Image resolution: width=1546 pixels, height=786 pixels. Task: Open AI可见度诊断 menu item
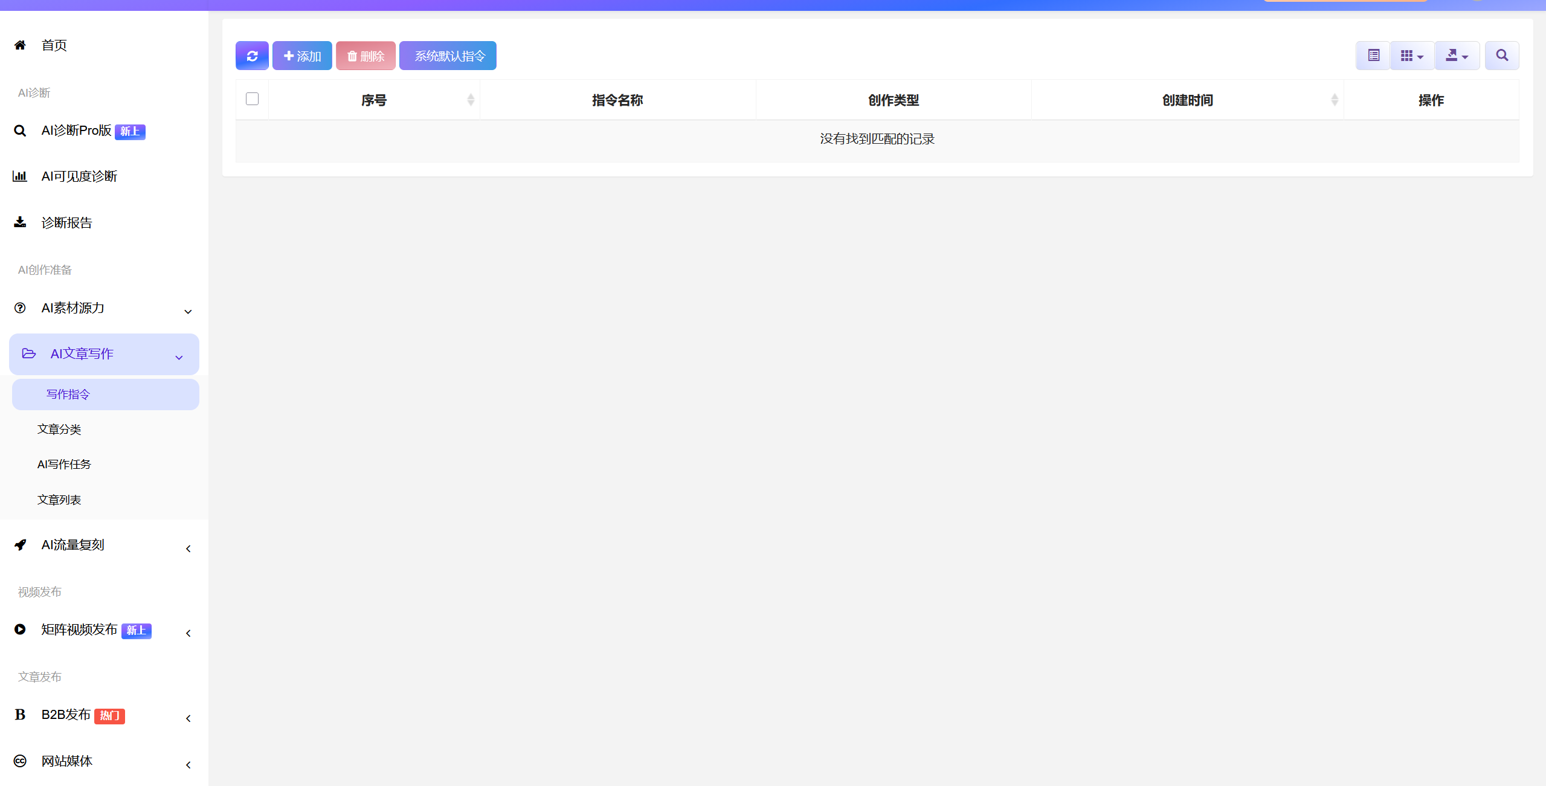79,176
